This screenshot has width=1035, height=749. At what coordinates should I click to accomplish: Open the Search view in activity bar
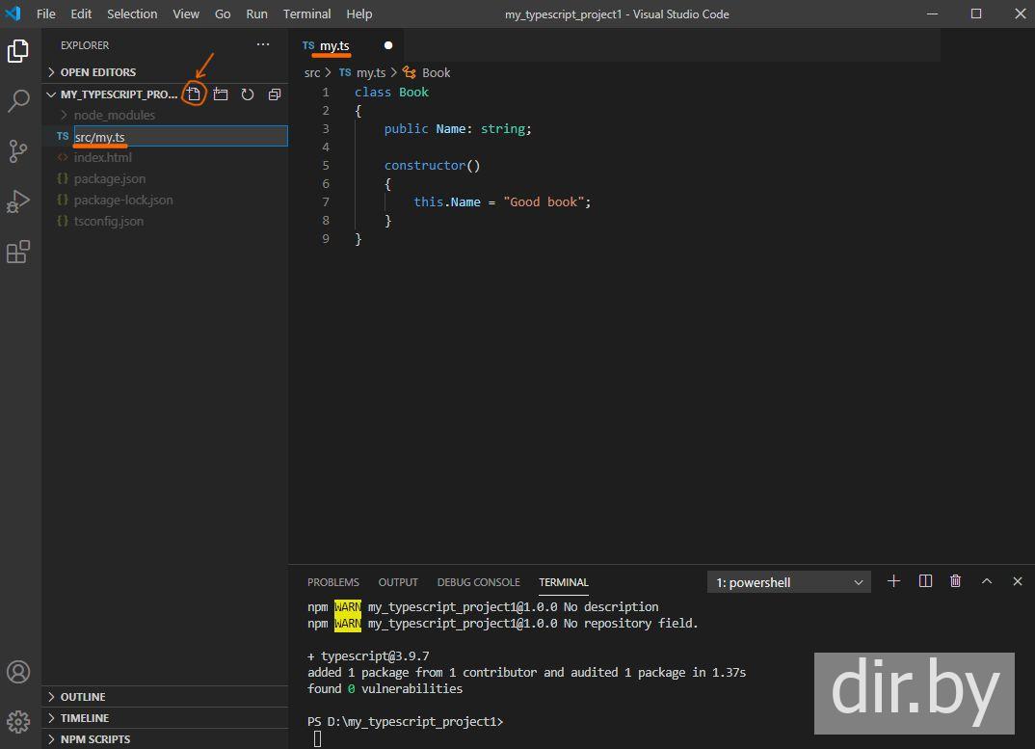18,101
